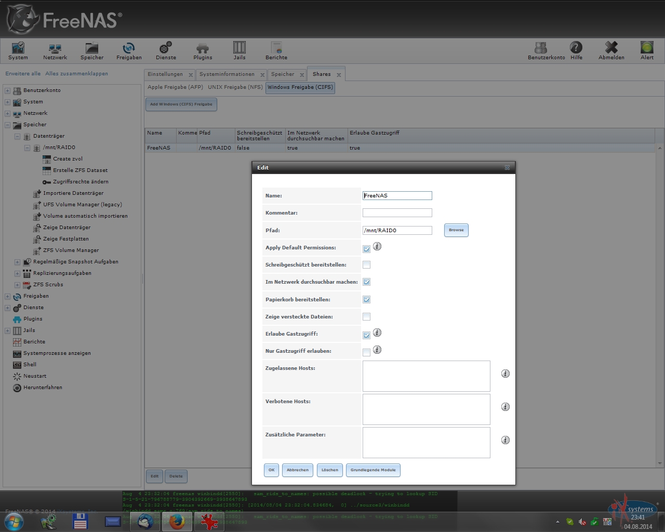
Task: Click the Grundlegende Module button
Action: 373,470
